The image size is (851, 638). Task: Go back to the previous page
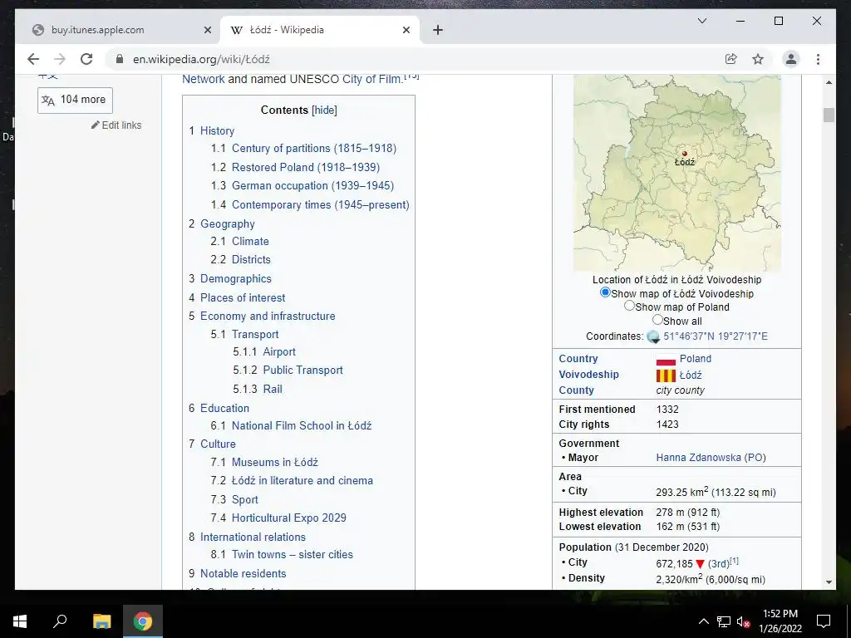33,59
